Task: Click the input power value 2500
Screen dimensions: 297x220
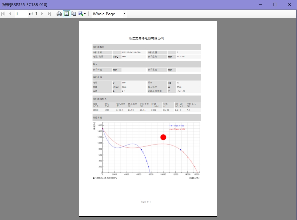Action: click(179, 87)
